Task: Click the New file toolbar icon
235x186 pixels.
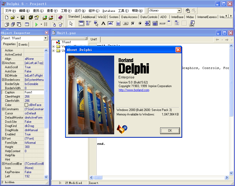Action: [x=7, y=18]
